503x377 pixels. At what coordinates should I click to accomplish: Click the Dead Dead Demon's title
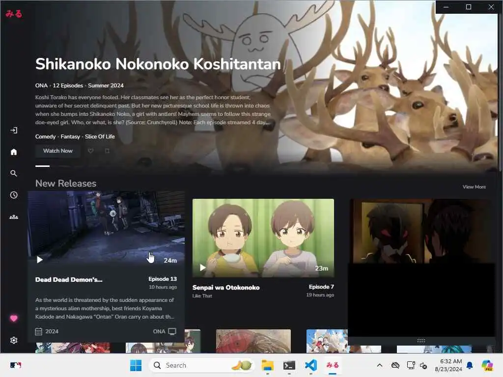(x=69, y=279)
